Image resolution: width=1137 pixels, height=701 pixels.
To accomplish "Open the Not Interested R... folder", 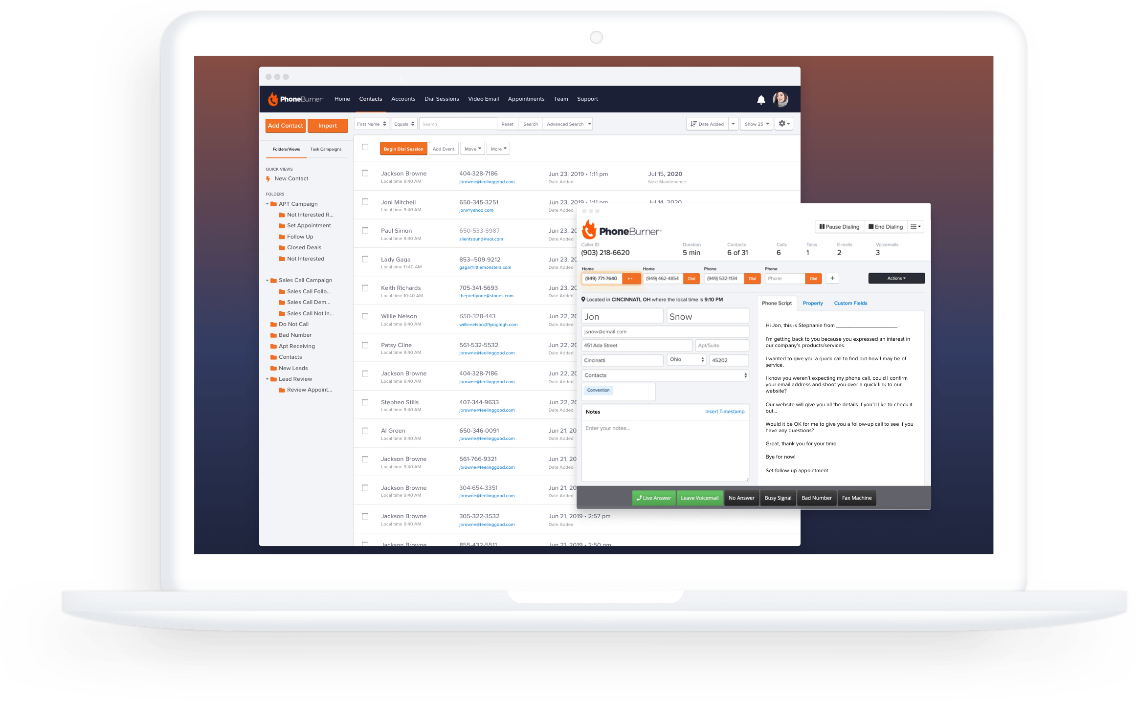I will point(306,215).
